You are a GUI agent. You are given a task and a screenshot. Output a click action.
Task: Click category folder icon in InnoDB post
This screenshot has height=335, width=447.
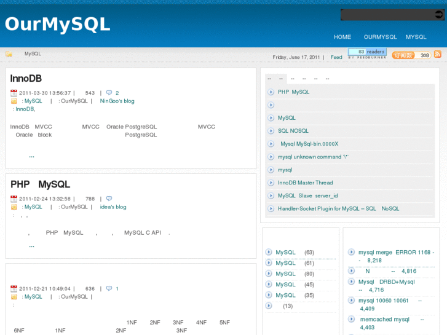tap(14, 101)
